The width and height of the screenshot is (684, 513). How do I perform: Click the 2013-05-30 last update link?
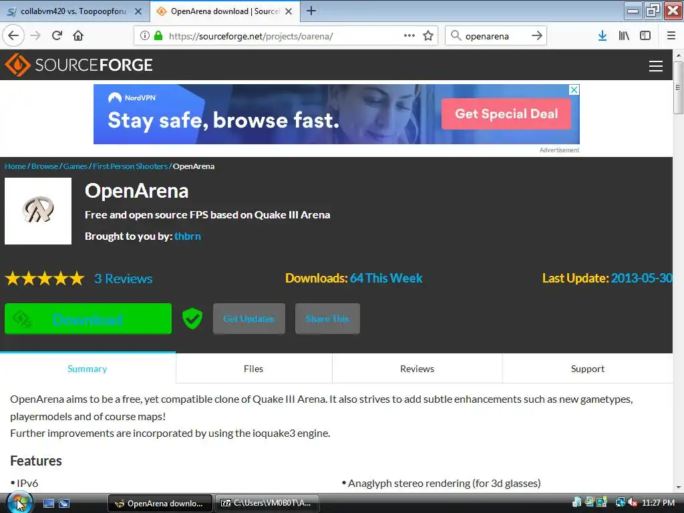(641, 278)
